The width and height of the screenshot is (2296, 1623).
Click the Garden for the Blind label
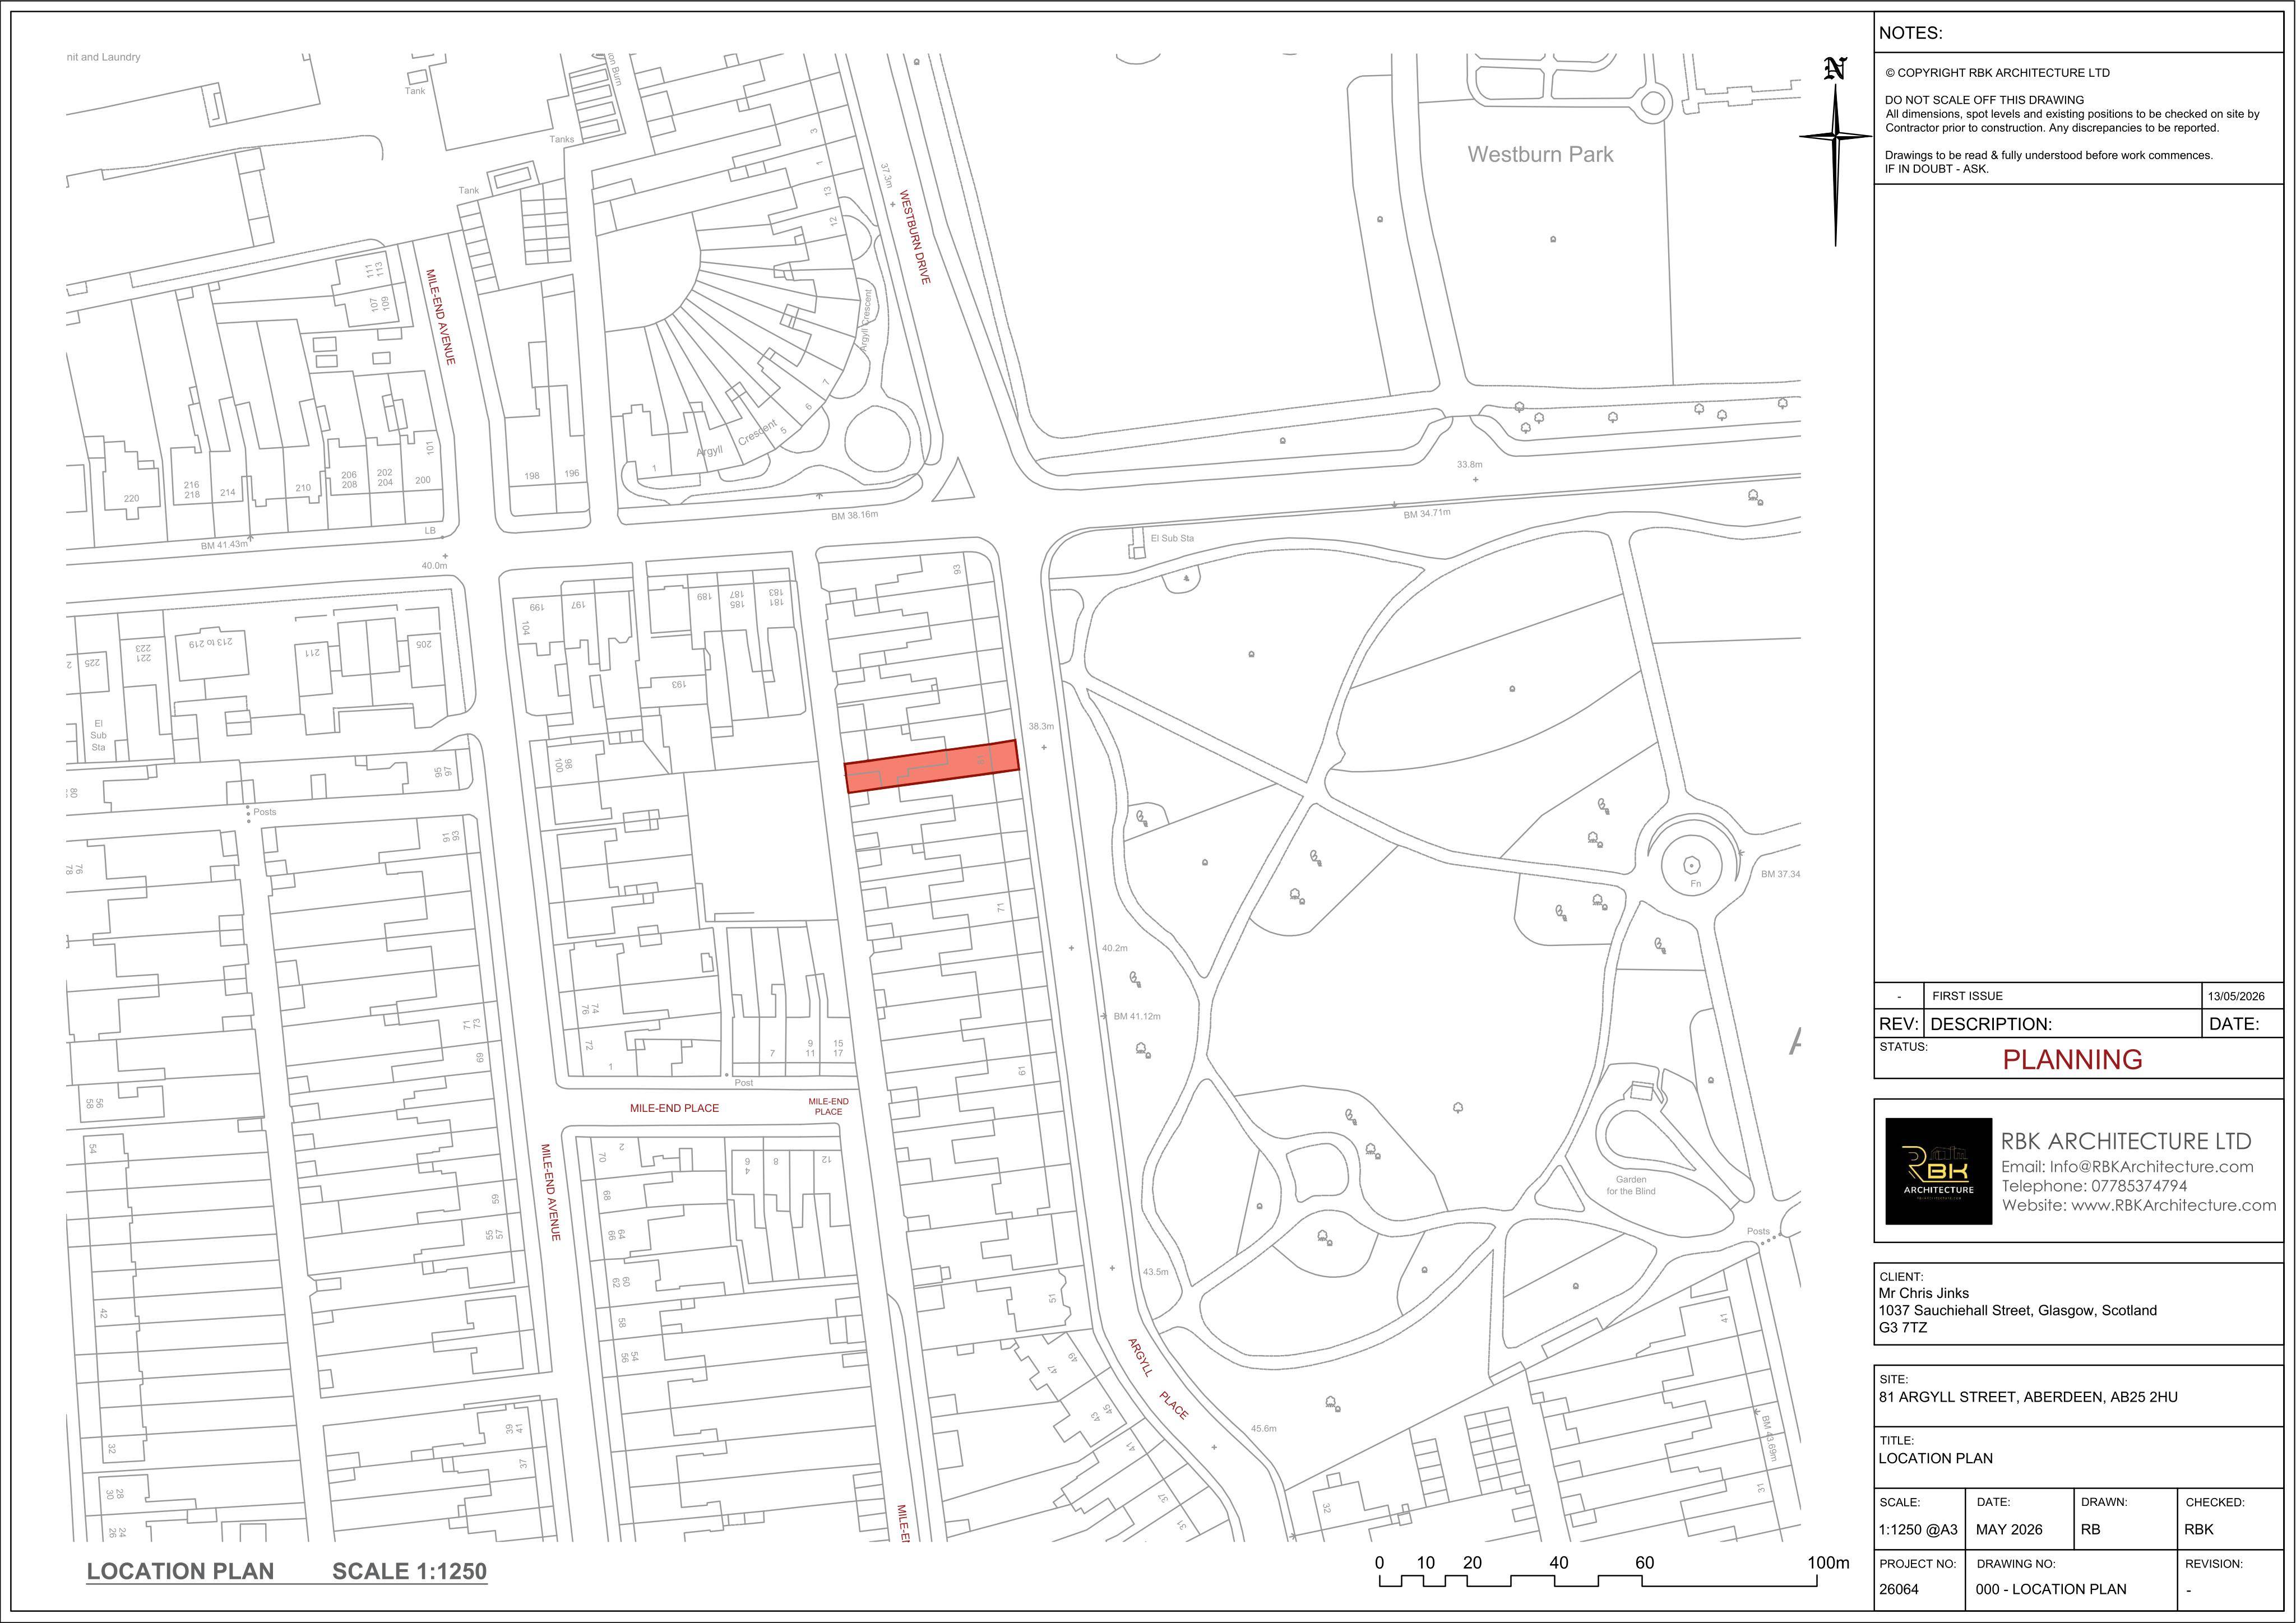click(1631, 1185)
